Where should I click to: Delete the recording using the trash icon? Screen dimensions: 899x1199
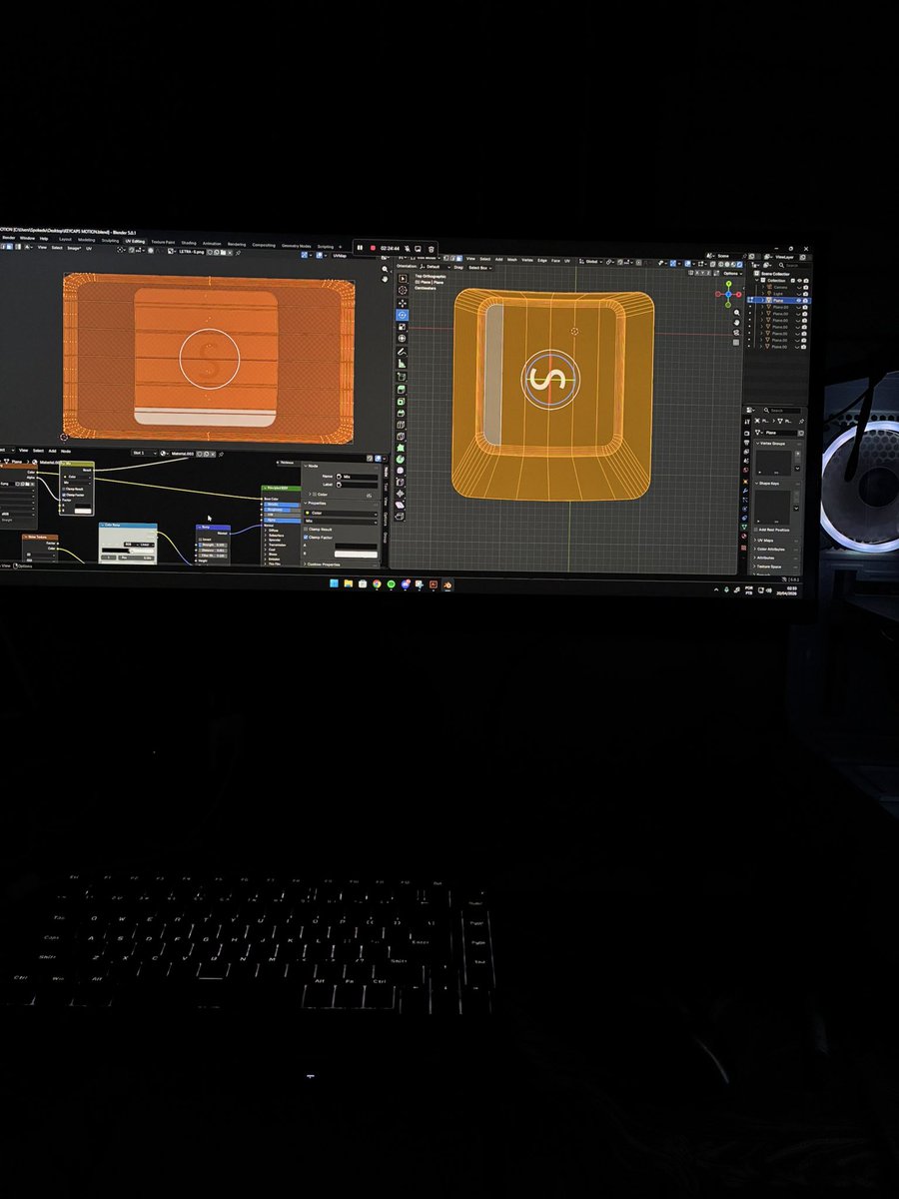coord(432,249)
